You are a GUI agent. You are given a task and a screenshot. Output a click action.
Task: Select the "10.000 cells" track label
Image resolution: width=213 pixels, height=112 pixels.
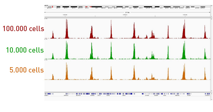(x=25, y=50)
